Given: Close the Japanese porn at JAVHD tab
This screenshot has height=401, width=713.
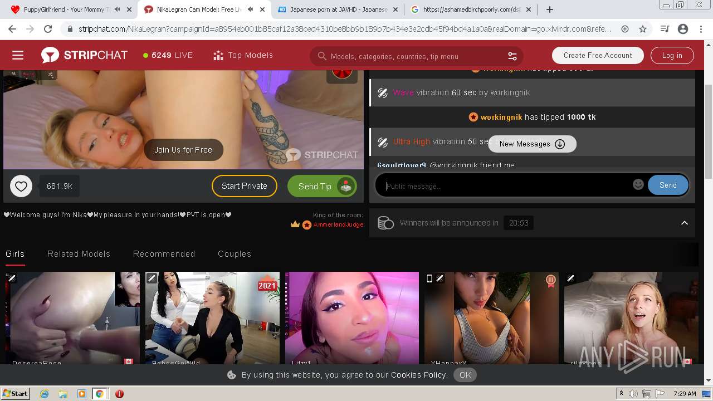Looking at the screenshot, I should point(395,9).
